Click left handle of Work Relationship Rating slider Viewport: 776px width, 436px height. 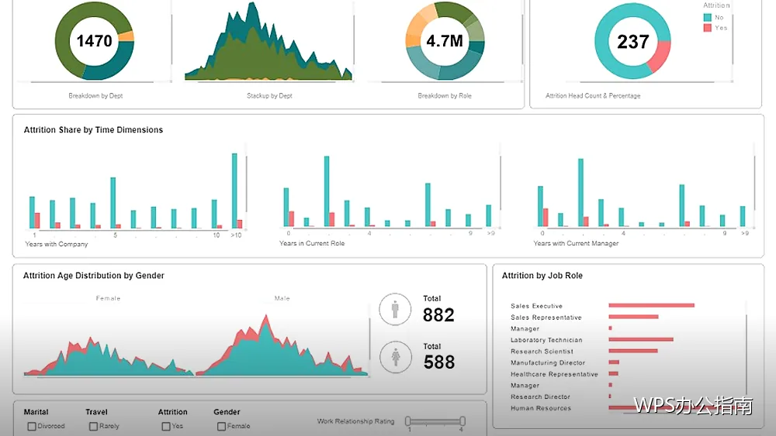pyautogui.click(x=408, y=421)
